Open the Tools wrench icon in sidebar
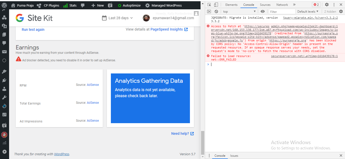This screenshot has height=159, width=345. pos(4,97)
